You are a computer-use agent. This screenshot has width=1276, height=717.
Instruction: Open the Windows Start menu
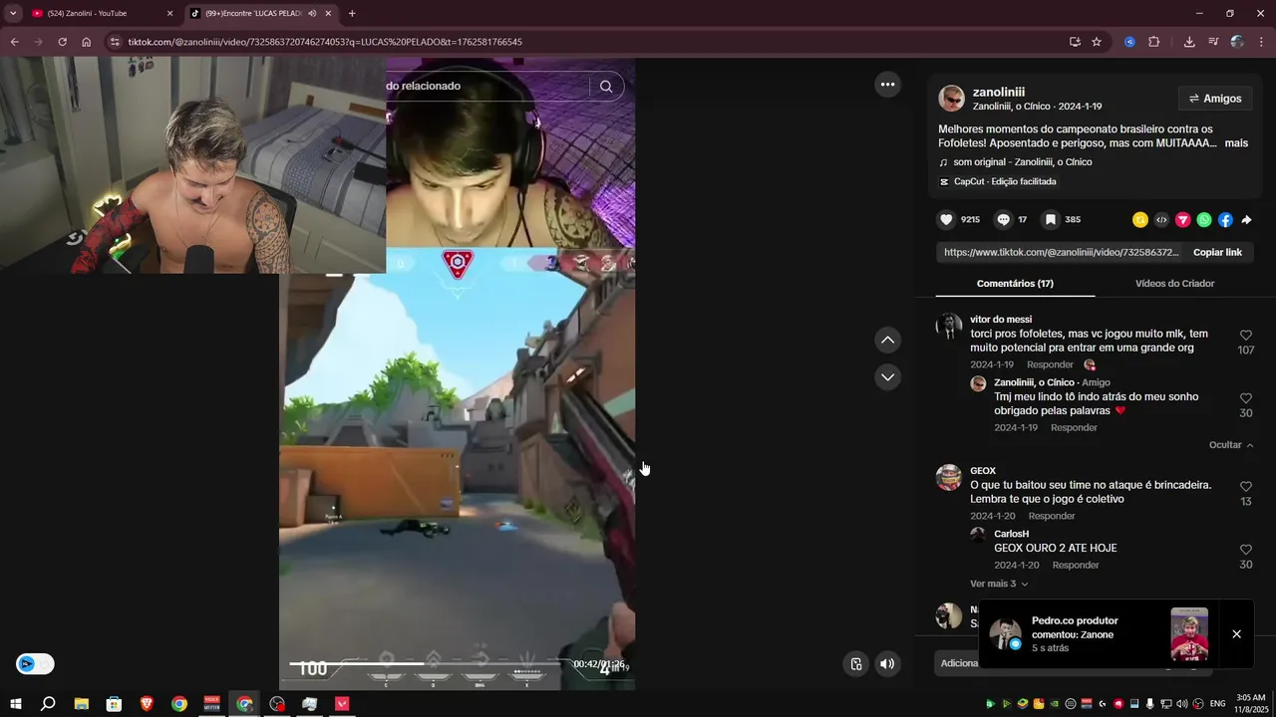[15, 704]
